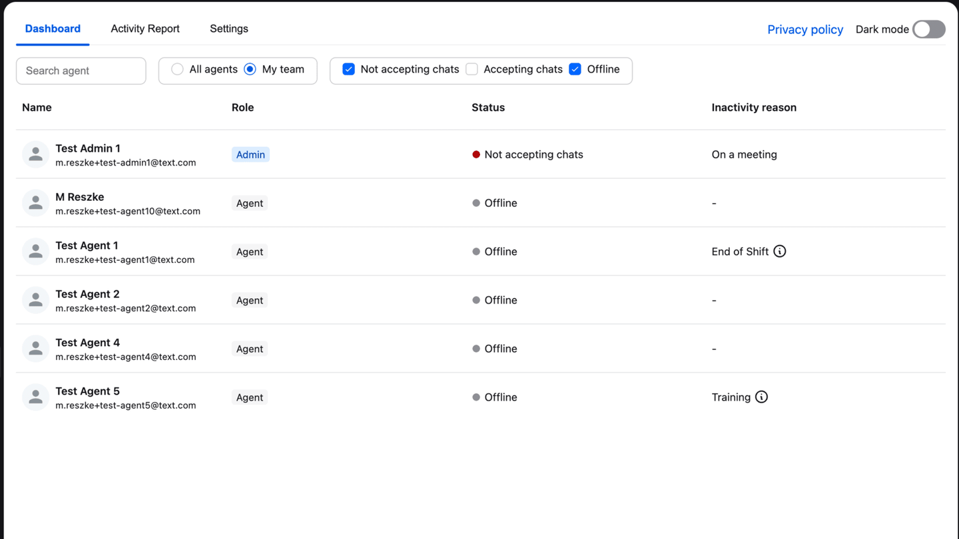Click the Agent badge in Test Agent 4 row

[250, 349]
